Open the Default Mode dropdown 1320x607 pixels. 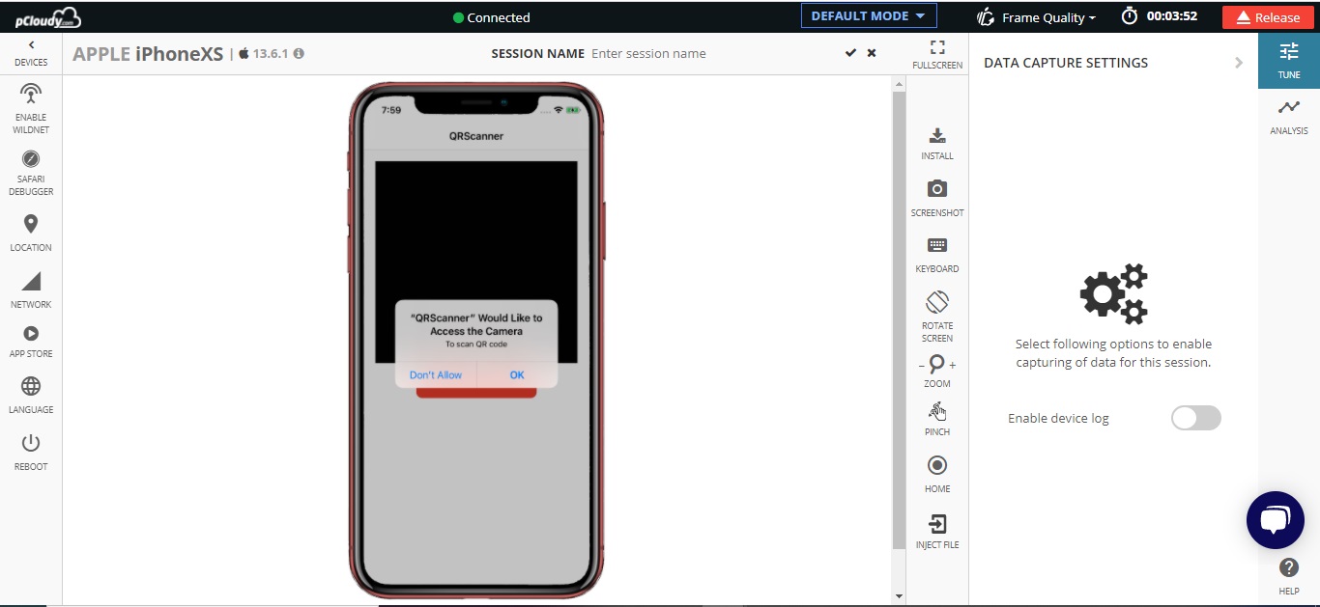pos(869,16)
